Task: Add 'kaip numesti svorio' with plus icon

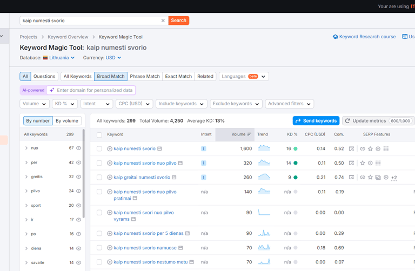Action: pyautogui.click(x=110, y=148)
